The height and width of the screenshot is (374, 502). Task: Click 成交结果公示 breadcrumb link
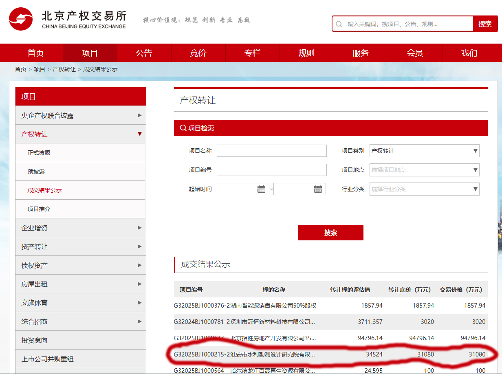100,69
